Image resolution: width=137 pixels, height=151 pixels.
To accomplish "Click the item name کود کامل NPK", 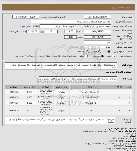I will click(90, 103).
